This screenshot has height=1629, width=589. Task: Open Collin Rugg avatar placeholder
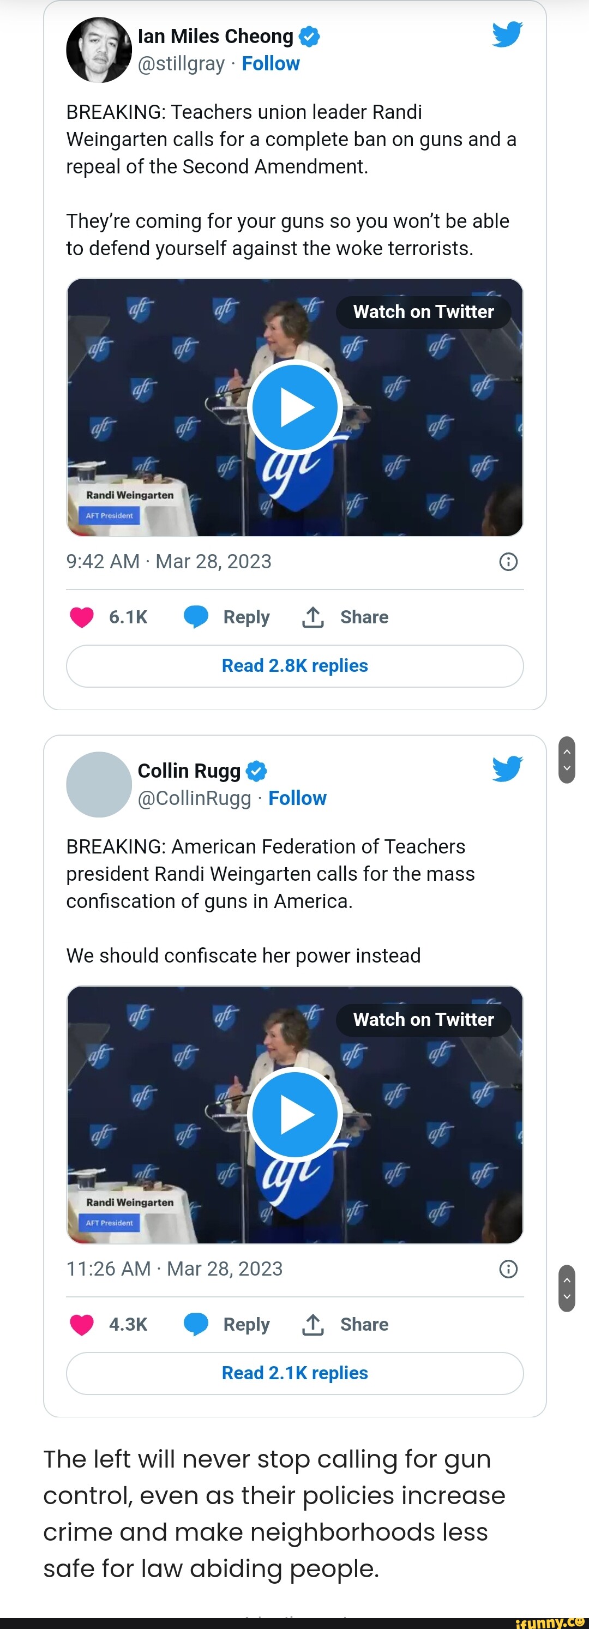pos(99,784)
